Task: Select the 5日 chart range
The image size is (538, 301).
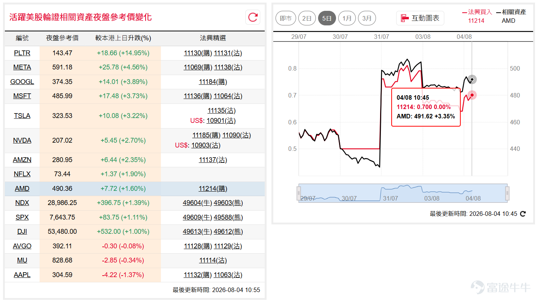Action: 327,18
